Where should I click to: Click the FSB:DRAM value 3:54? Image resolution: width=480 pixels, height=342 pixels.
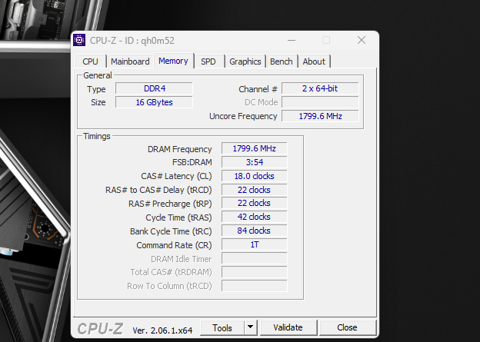(255, 162)
